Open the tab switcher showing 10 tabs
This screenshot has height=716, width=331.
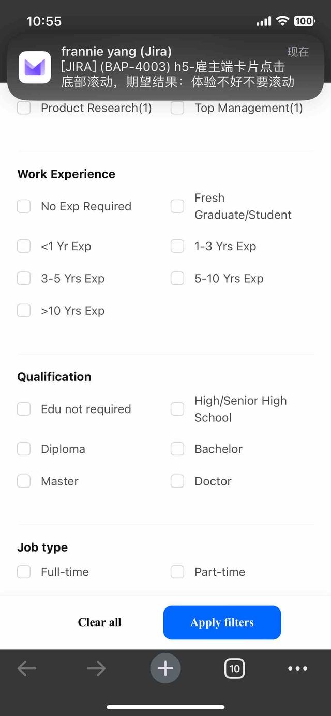click(x=234, y=668)
